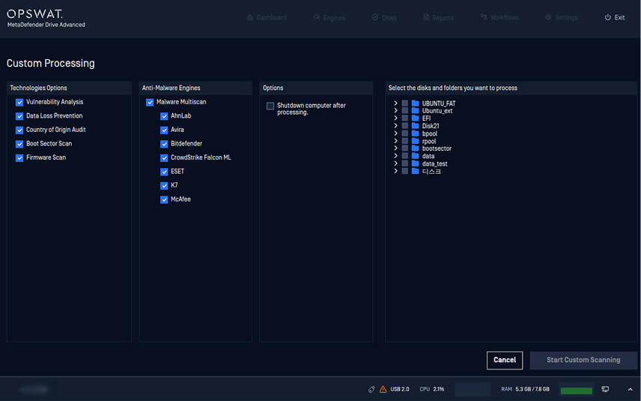Viewport: 641px width, 401px height.
Task: Click the Exit power icon
Action: coord(607,17)
